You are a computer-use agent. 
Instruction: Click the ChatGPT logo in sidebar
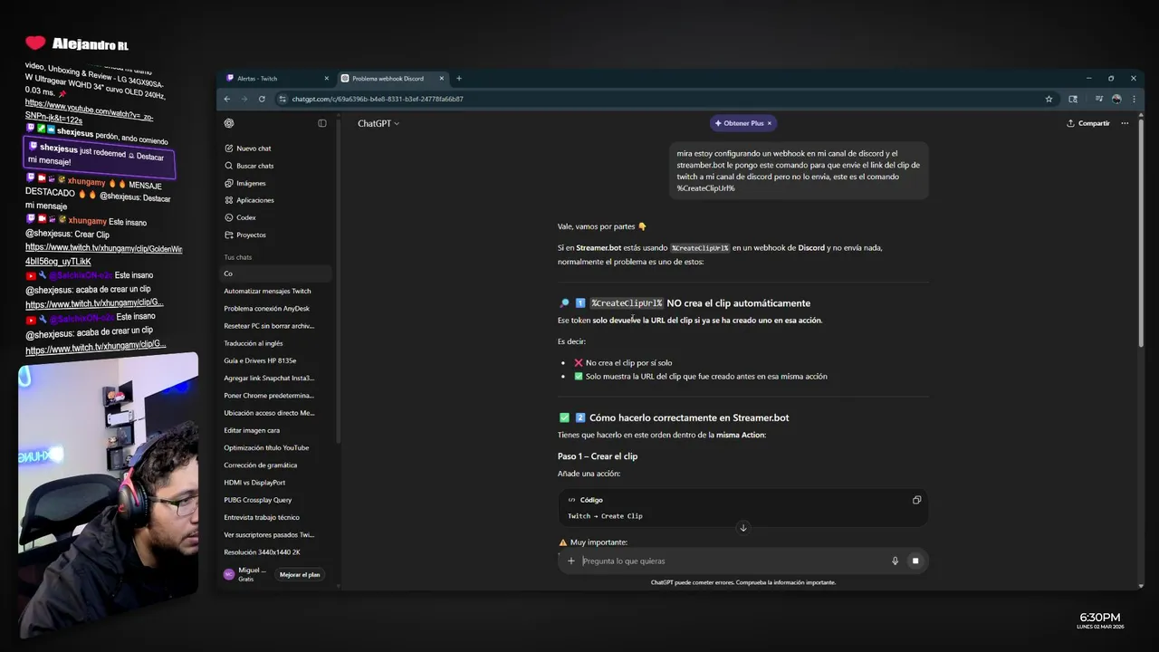click(x=229, y=123)
